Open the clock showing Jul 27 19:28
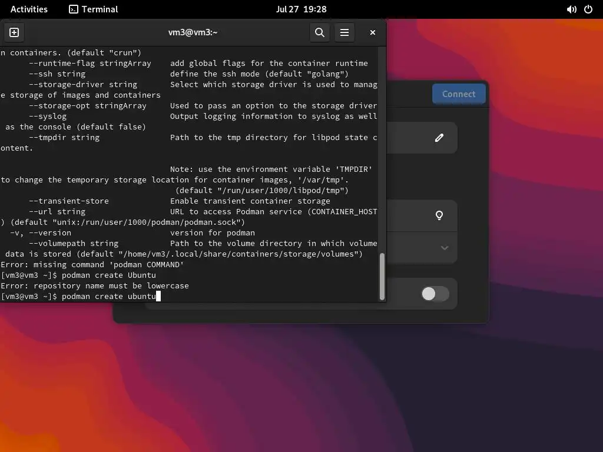603x452 pixels. click(301, 9)
